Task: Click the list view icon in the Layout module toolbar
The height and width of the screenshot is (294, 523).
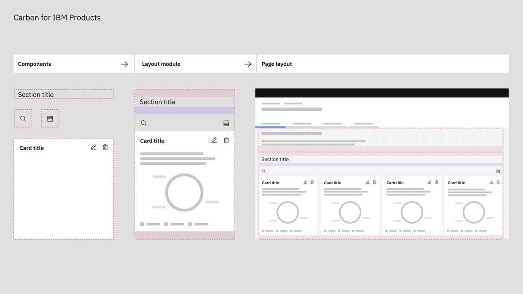Action: pos(226,122)
